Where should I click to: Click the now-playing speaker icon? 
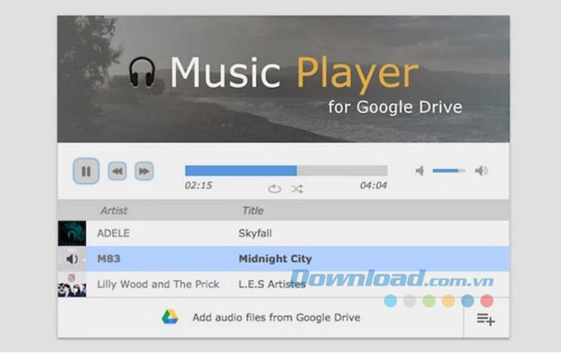(72, 258)
